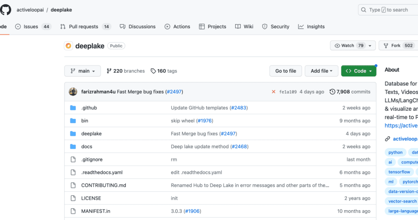
Task: Click the deeplake folder icon
Action: 73,133
